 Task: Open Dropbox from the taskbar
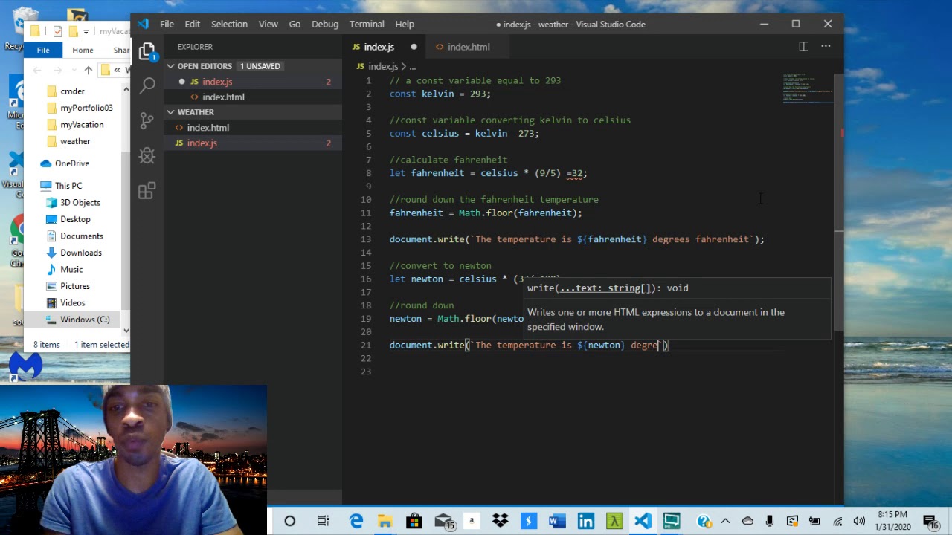[x=500, y=521]
